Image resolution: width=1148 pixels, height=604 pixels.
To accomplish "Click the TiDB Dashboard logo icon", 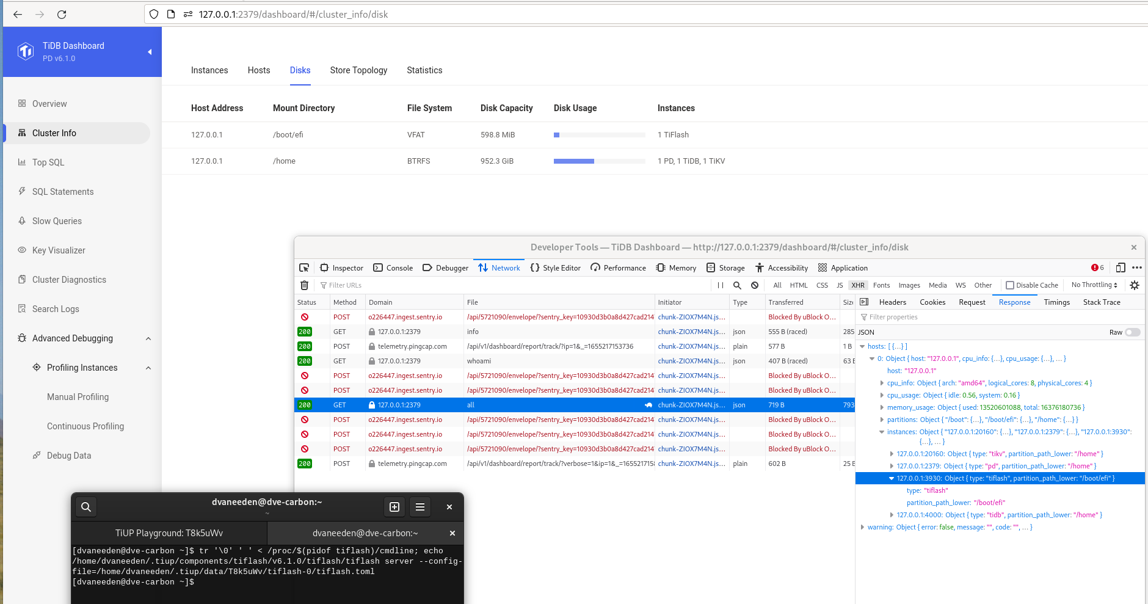I will 26,51.
